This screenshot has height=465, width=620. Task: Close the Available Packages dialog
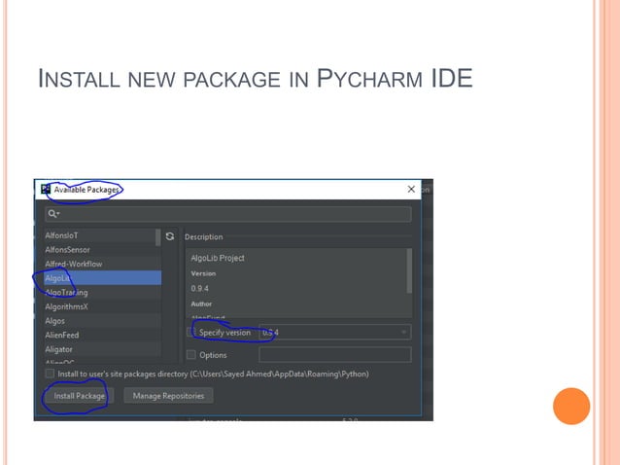pyautogui.click(x=411, y=189)
